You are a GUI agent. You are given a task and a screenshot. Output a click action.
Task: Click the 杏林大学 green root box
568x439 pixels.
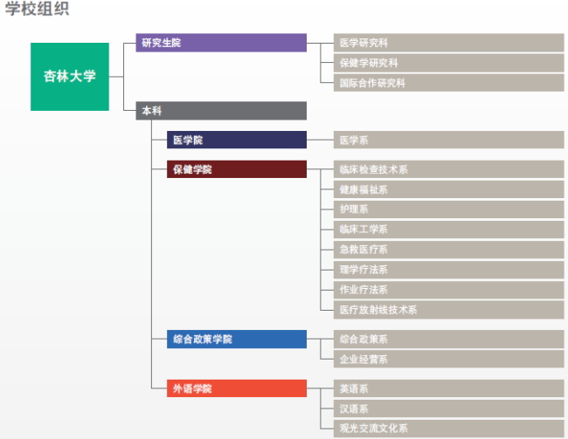[70, 77]
